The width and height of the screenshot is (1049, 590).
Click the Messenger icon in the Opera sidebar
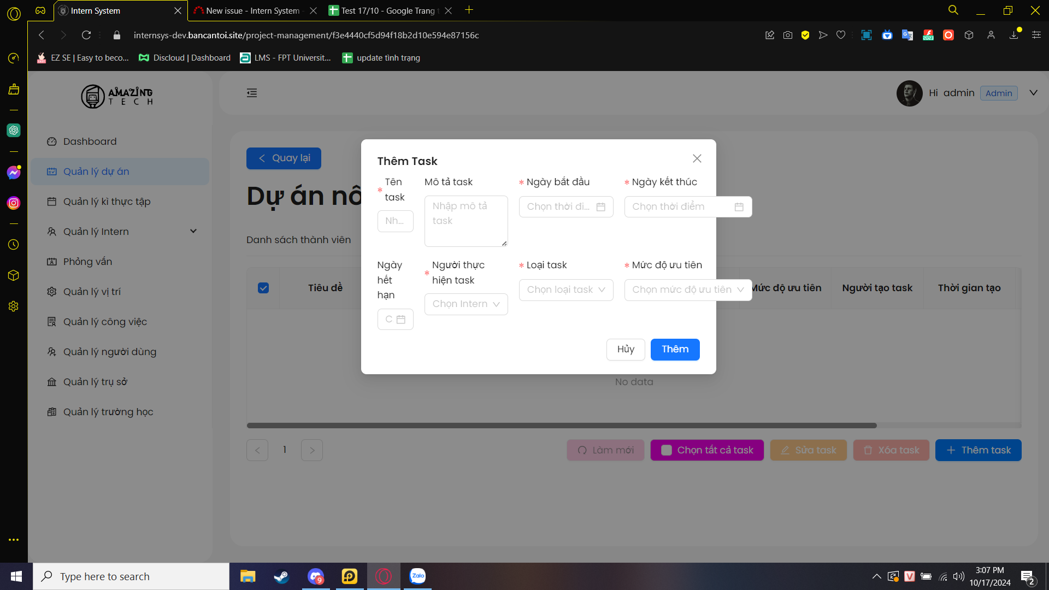[x=14, y=173]
